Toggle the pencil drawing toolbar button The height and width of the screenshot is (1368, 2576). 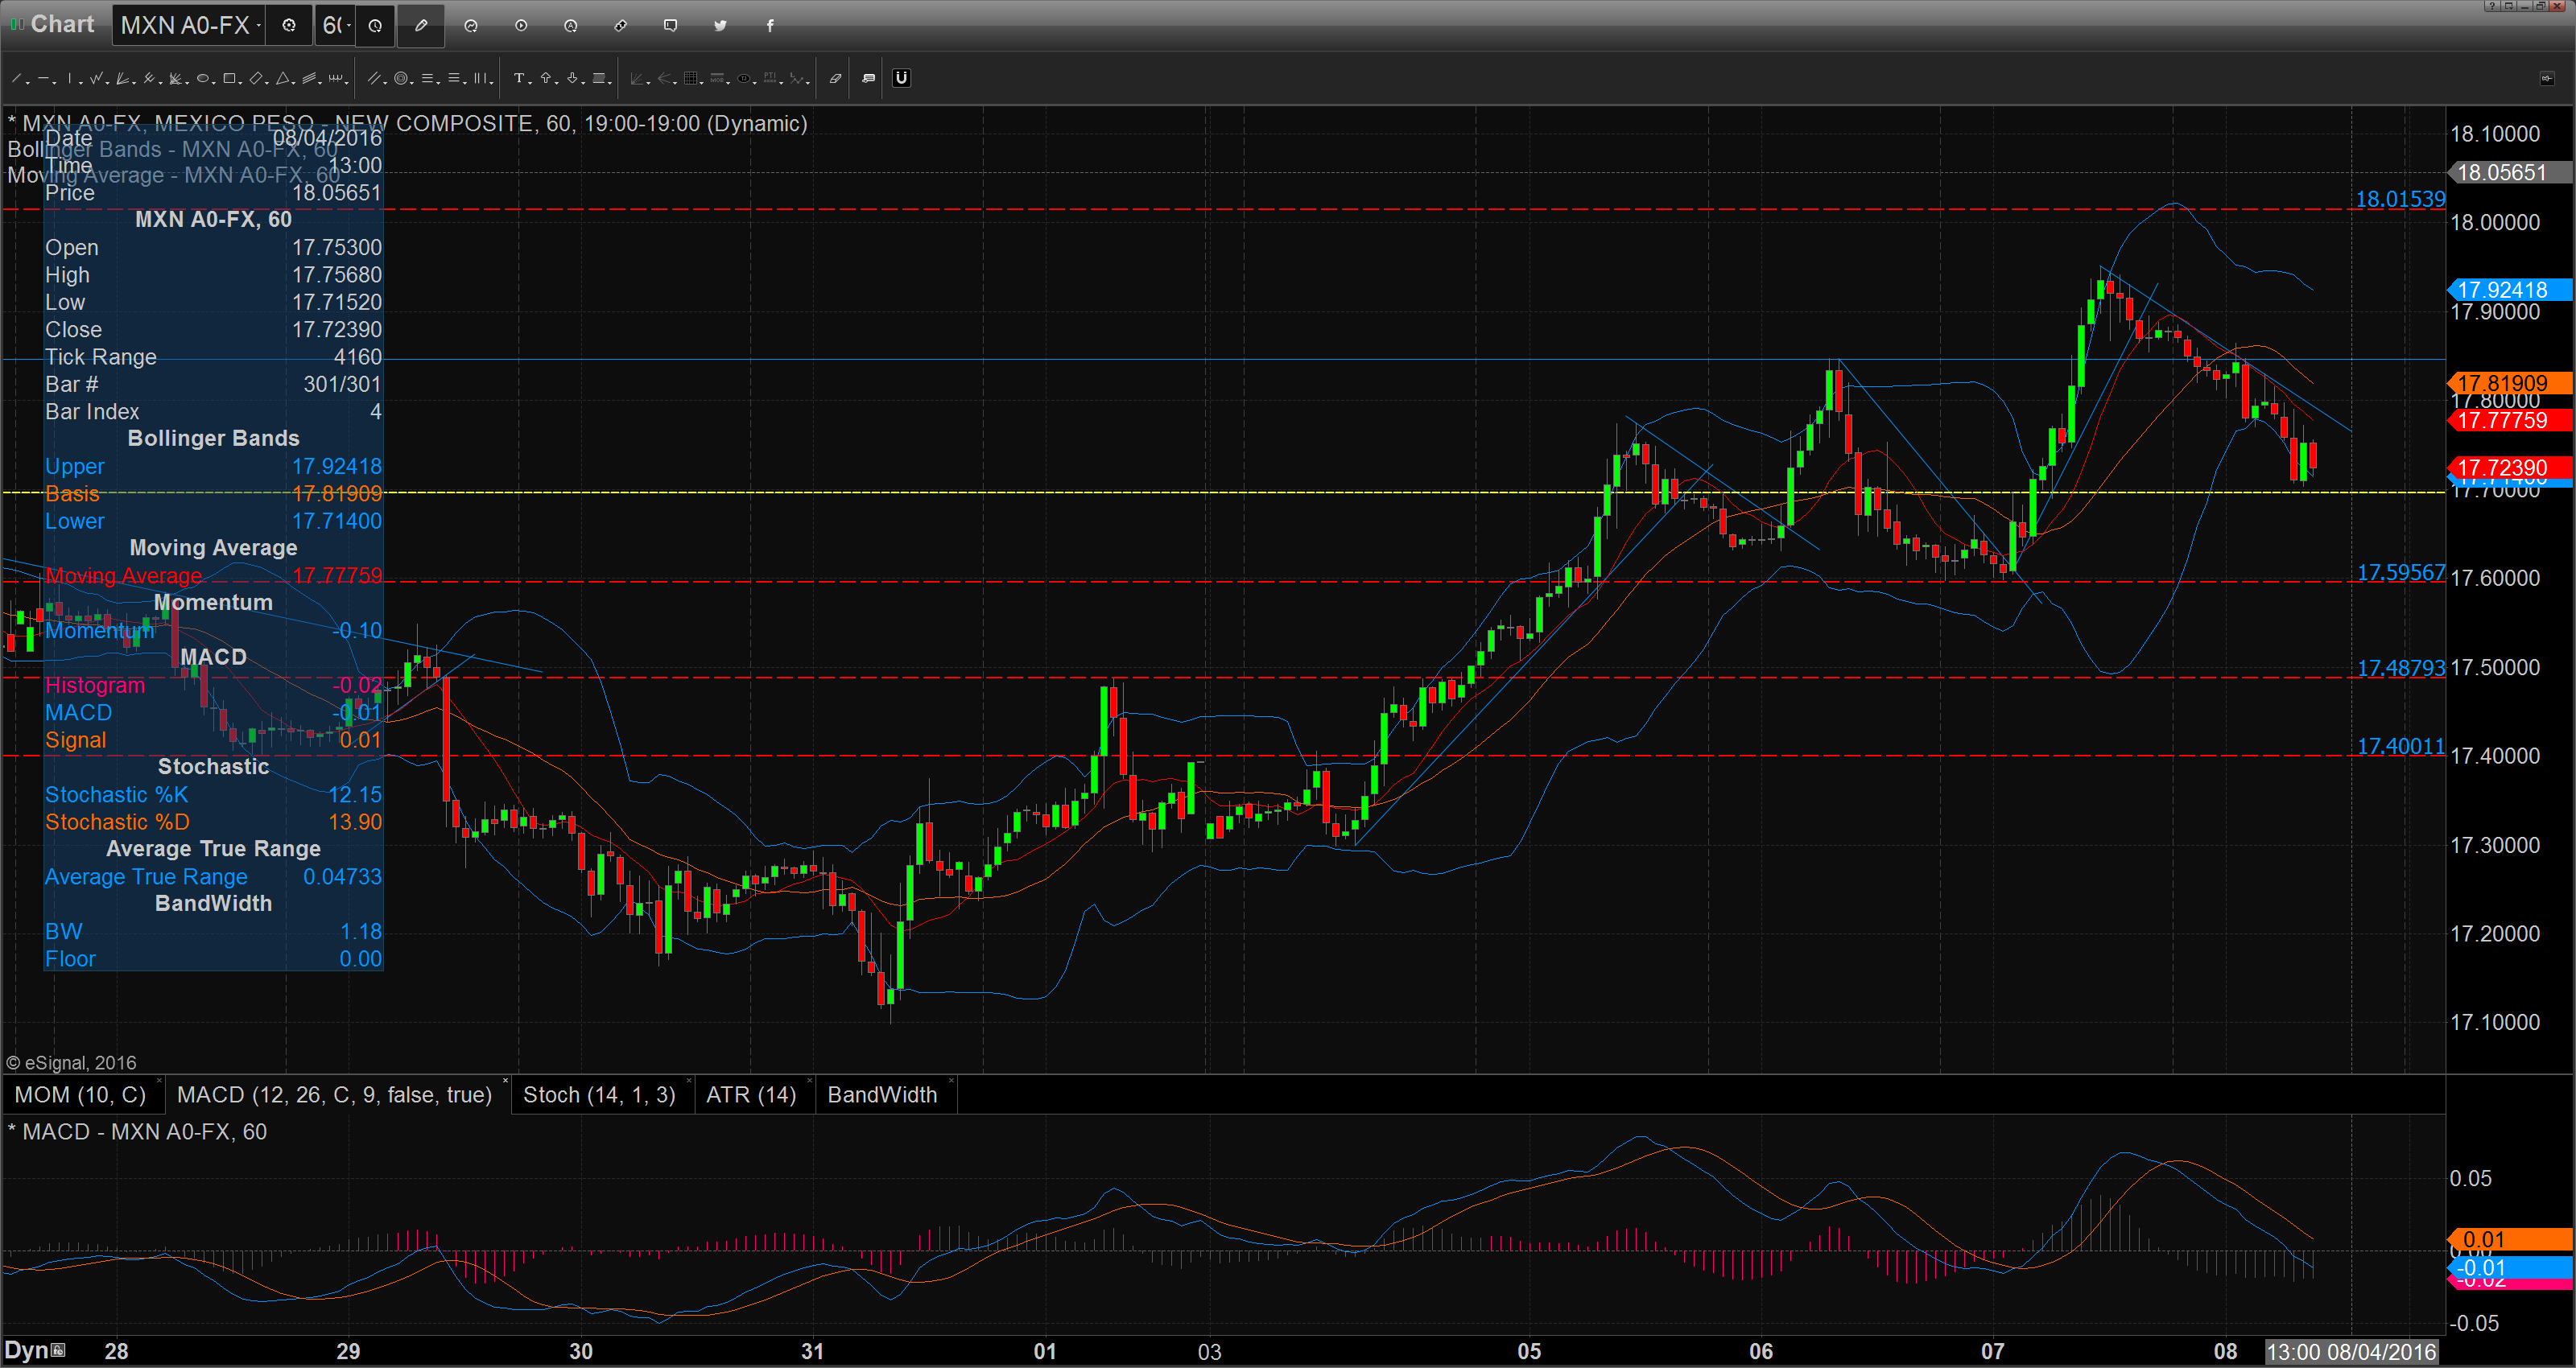(x=421, y=25)
